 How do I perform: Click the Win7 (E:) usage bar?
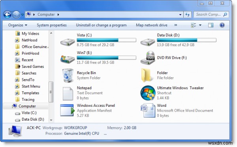coord(106,58)
